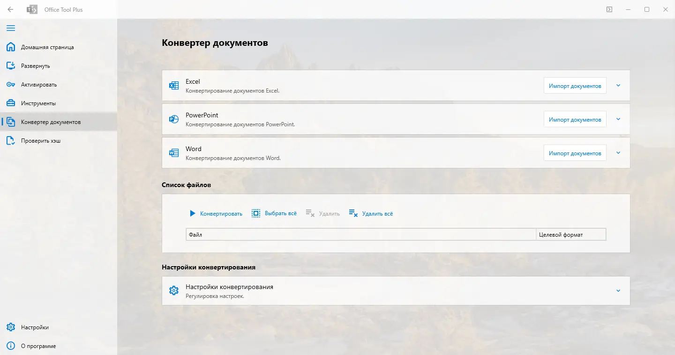Start conversion with Конвертировать
Viewport: 675px width, 355px height.
(x=216, y=213)
